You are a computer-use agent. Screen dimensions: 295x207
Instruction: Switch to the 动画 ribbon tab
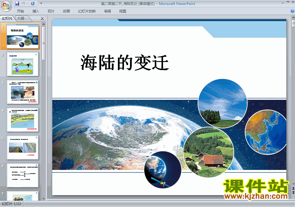coord(66,11)
